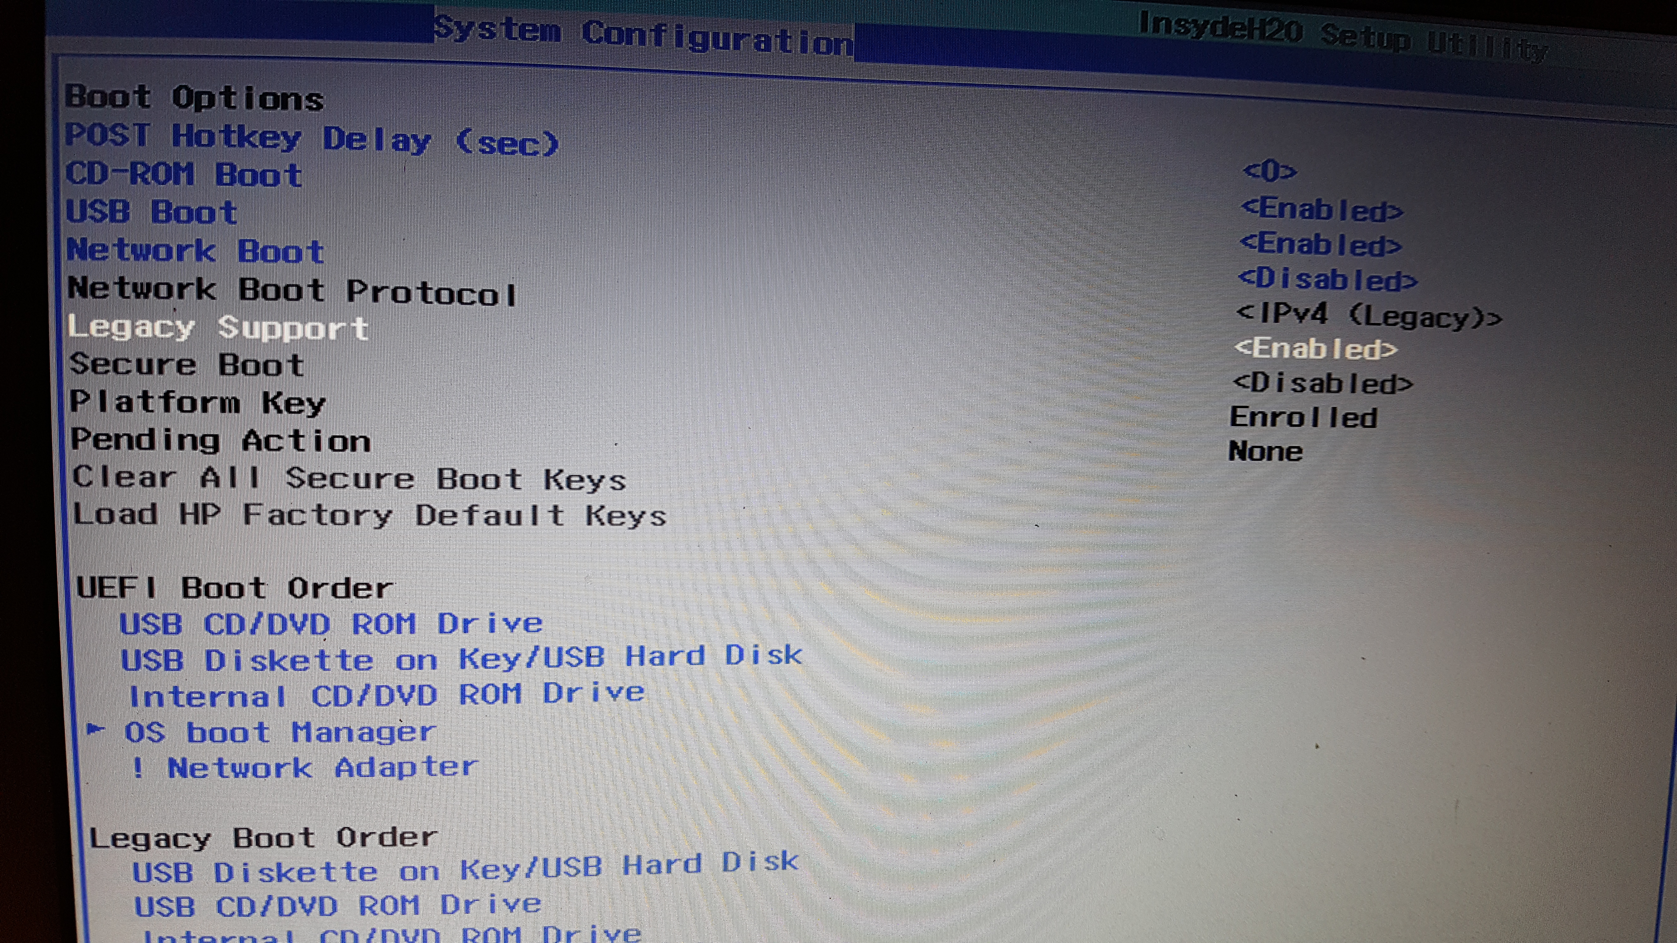Select POST Hotkey Delay (sec) option
Screen dimensions: 1677x943
pyautogui.click(x=312, y=139)
